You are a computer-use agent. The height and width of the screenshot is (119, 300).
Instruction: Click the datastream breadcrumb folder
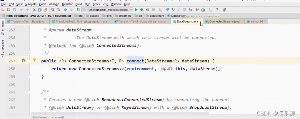coord(155,16)
